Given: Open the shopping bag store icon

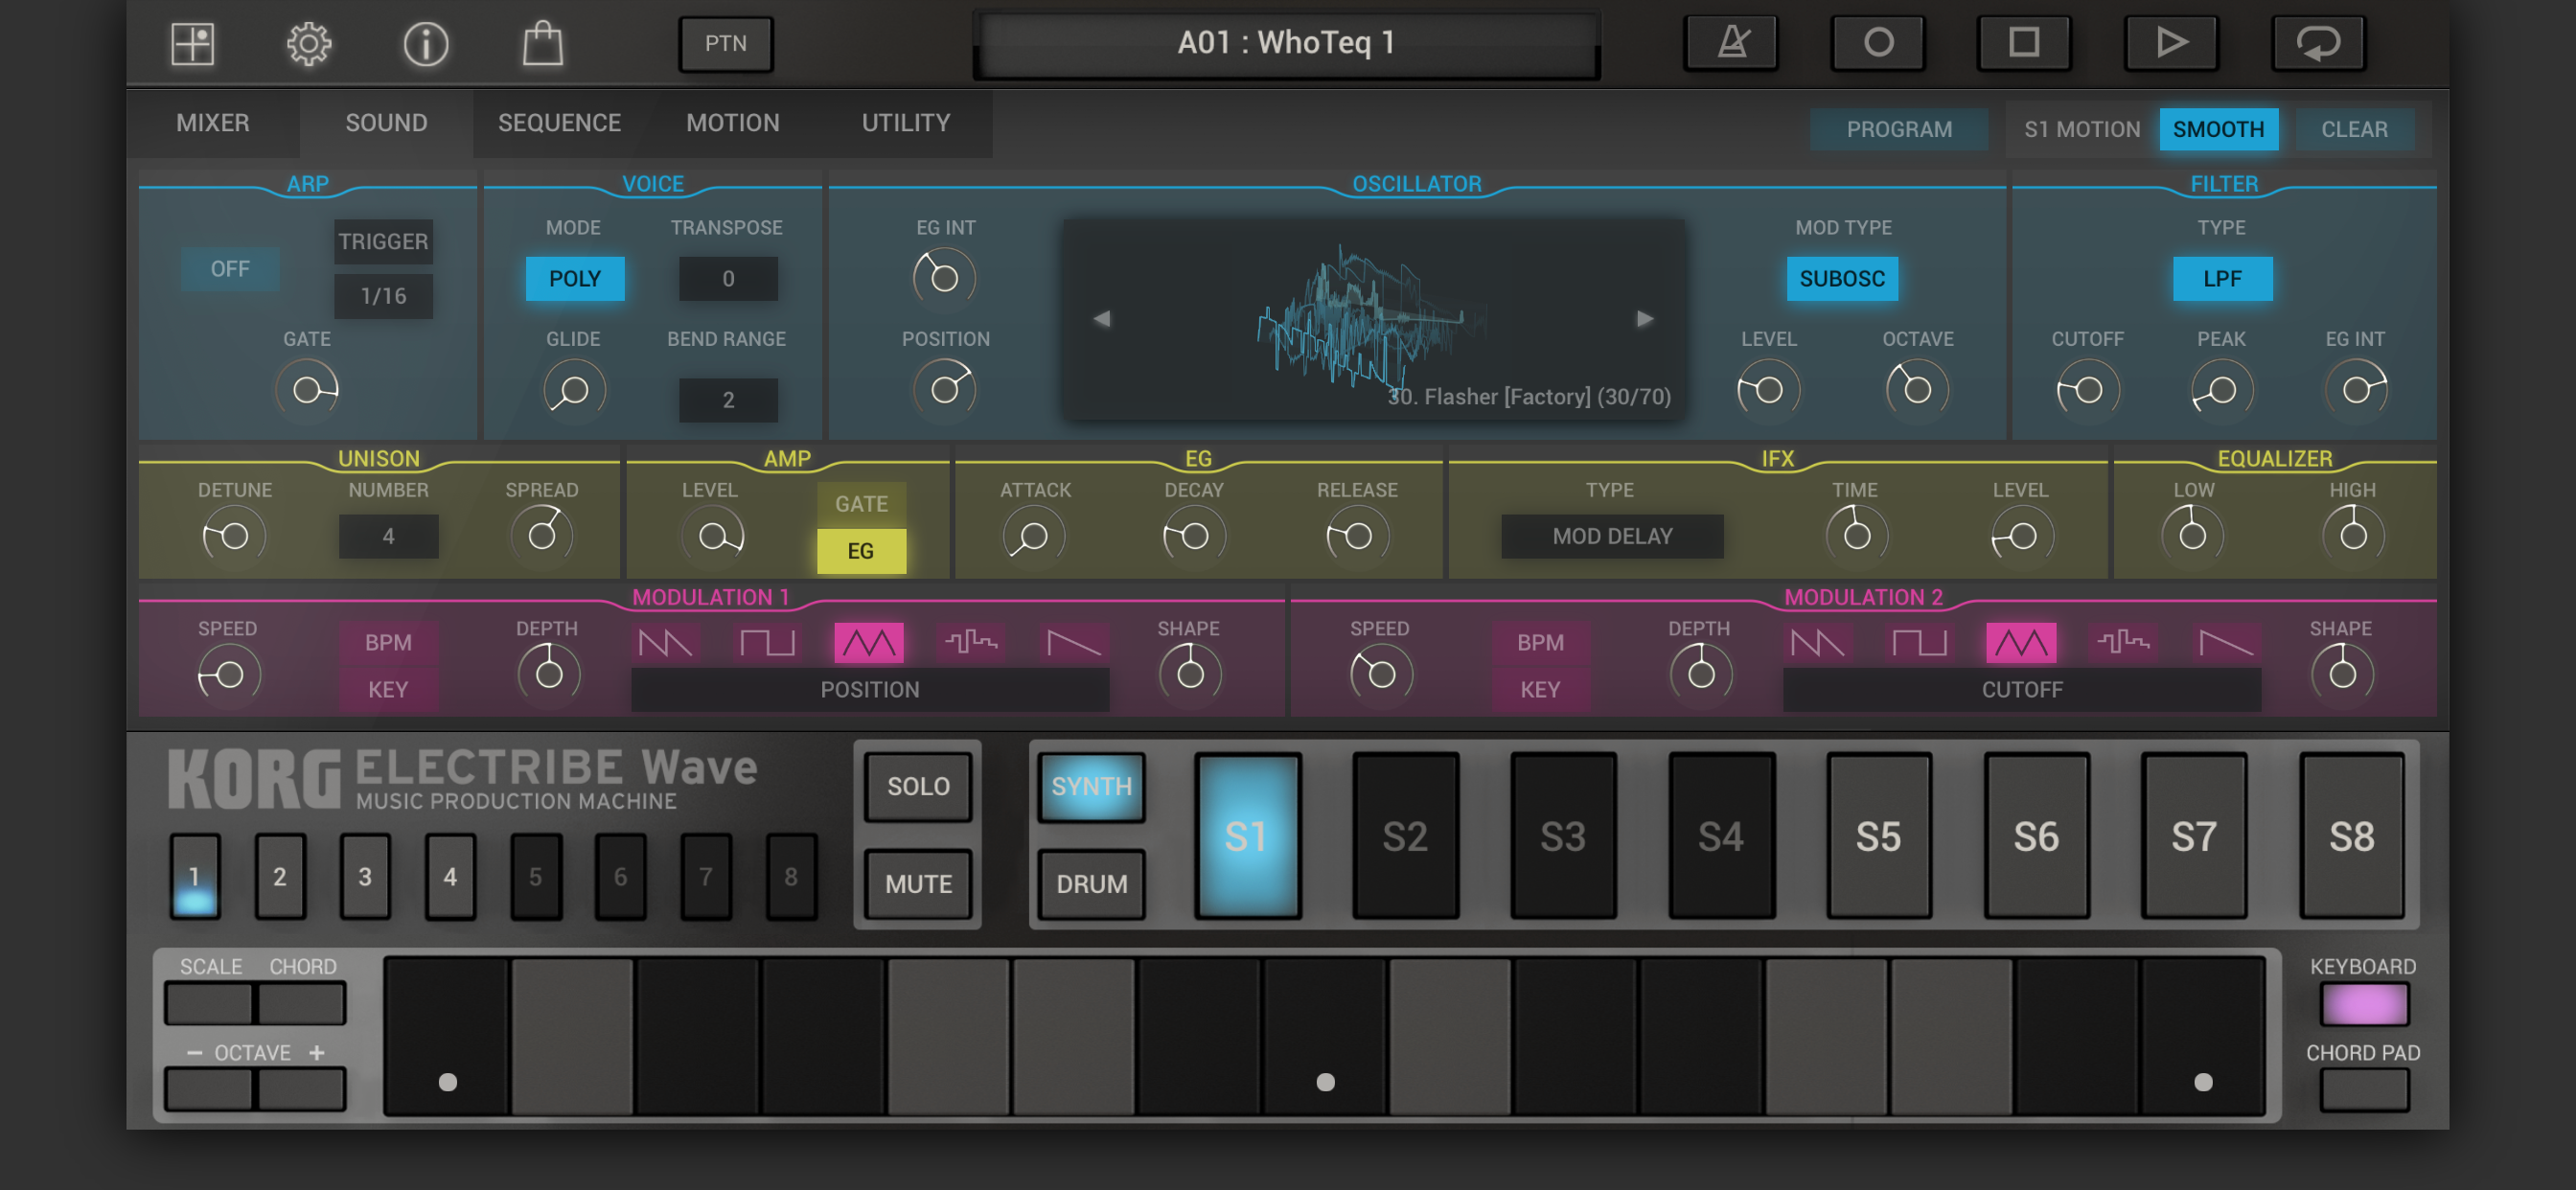Looking at the screenshot, I should [543, 44].
